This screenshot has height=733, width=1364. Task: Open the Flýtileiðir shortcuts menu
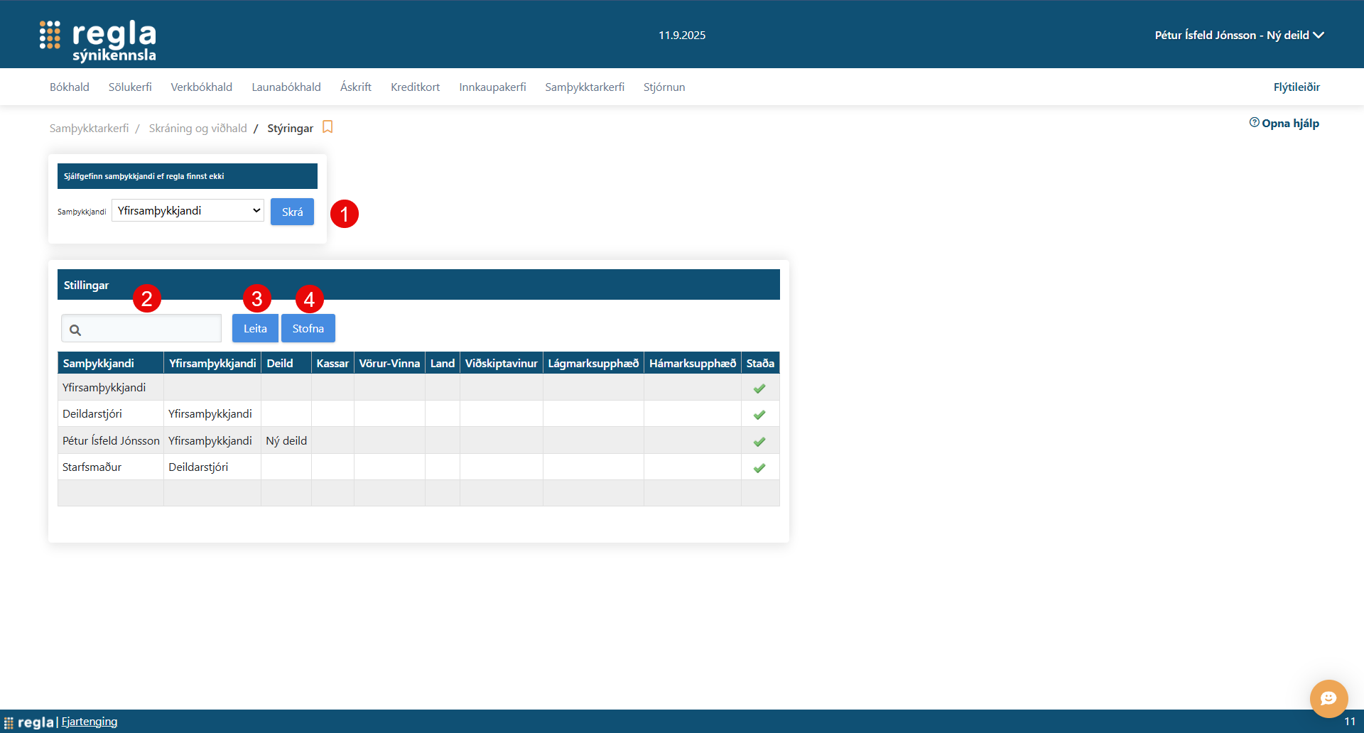tap(1296, 87)
